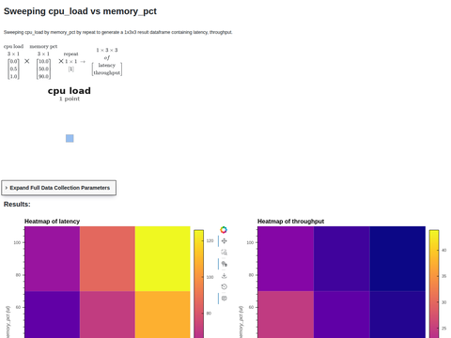Reset the latency plot view

(x=224, y=286)
